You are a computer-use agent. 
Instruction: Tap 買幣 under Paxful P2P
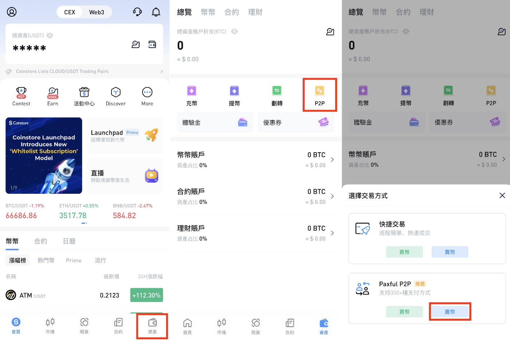point(404,312)
